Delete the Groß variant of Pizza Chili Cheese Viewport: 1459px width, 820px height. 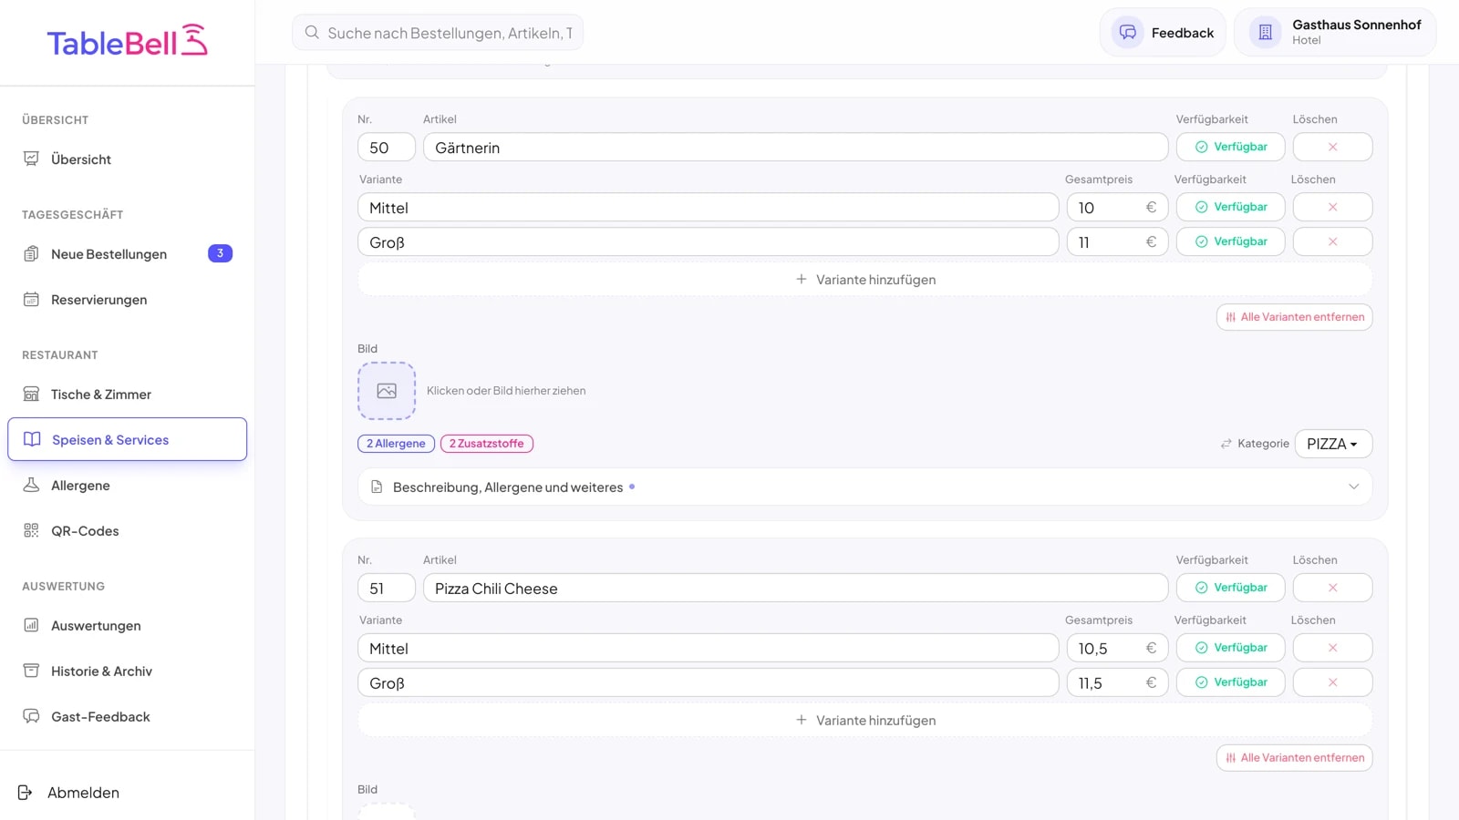click(1332, 682)
